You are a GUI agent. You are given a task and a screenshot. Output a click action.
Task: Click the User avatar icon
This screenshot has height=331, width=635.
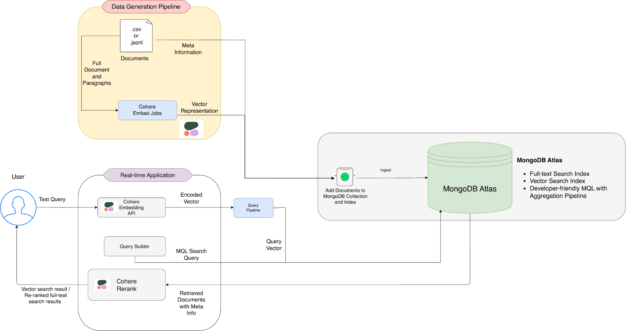coord(18,207)
